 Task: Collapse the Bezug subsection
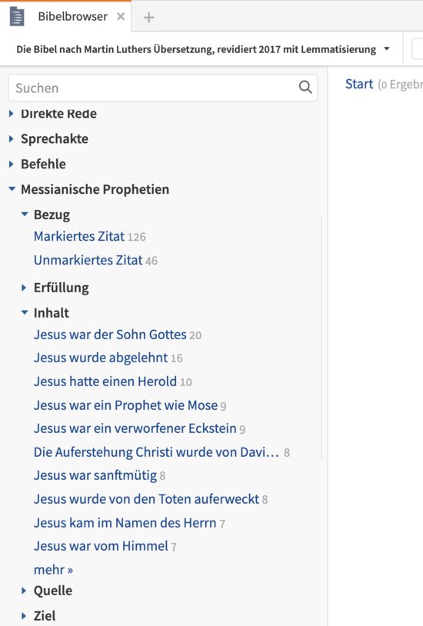(25, 215)
